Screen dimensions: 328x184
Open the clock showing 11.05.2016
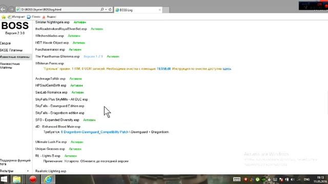320,179
